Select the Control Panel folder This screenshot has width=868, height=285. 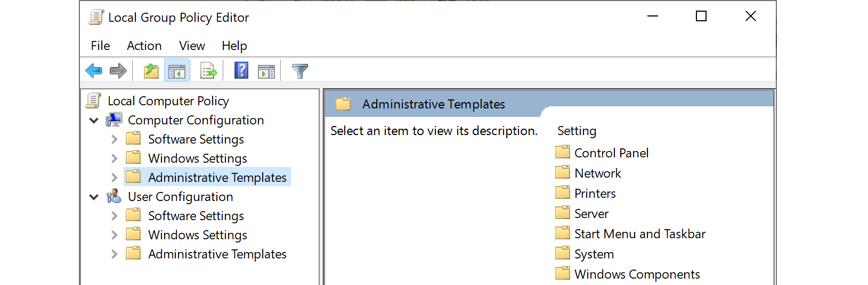point(611,153)
